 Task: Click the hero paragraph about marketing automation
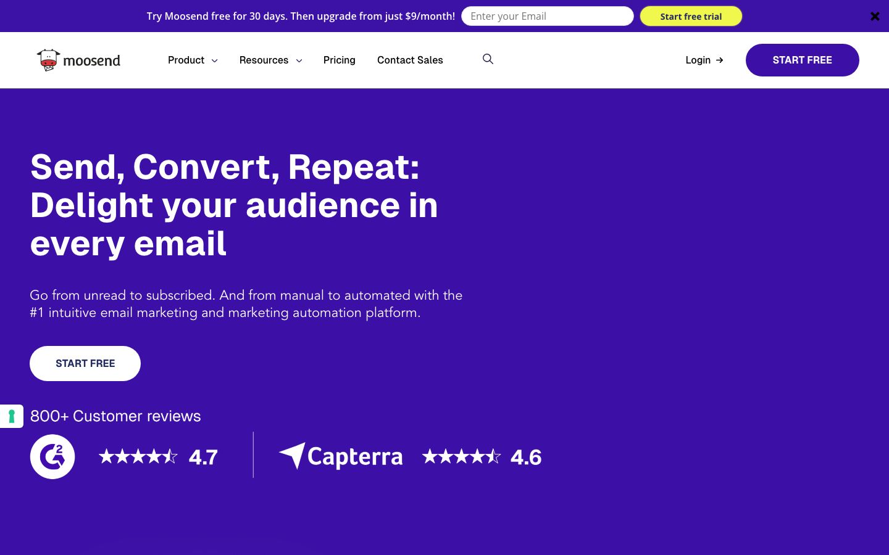(246, 304)
